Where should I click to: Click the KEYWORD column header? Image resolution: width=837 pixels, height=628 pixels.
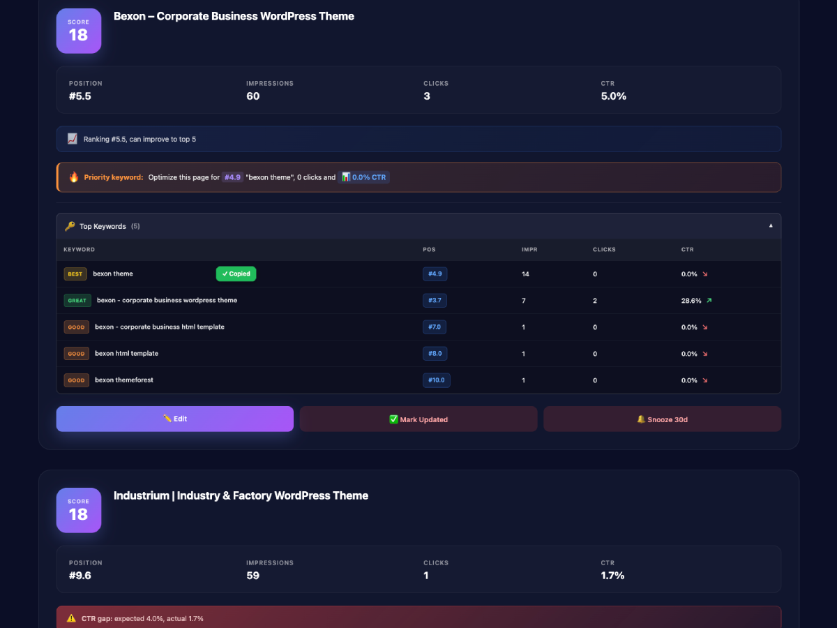coord(79,249)
